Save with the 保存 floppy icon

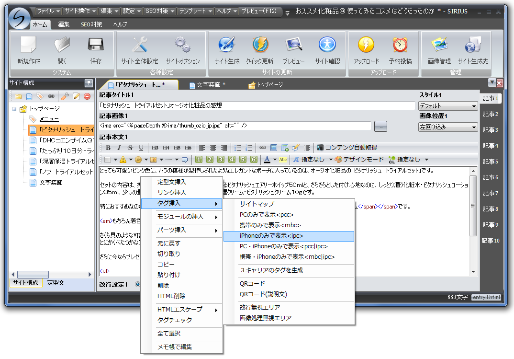pyautogui.click(x=96, y=45)
